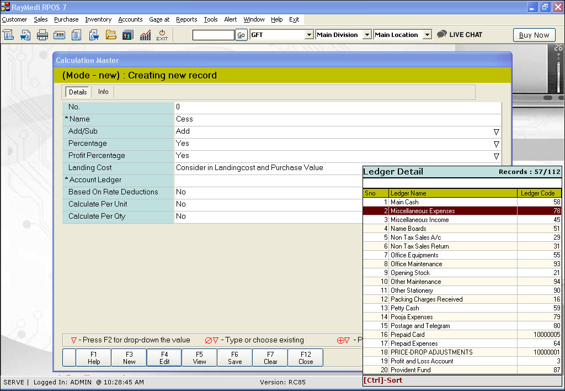Click the customers people icon in toolbar
This screenshot has width=565, height=391.
128,35
